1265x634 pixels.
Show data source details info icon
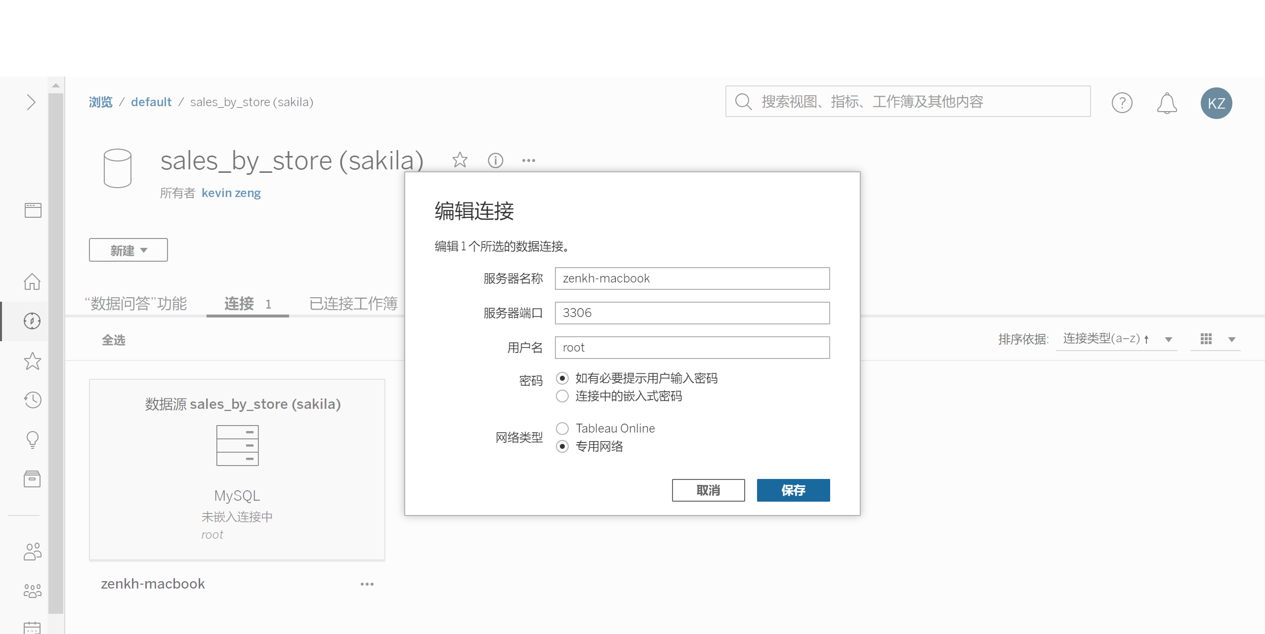coord(495,160)
